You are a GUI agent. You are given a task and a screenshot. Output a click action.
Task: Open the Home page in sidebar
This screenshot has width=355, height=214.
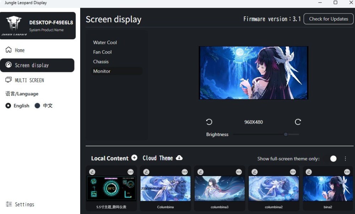(x=15, y=50)
